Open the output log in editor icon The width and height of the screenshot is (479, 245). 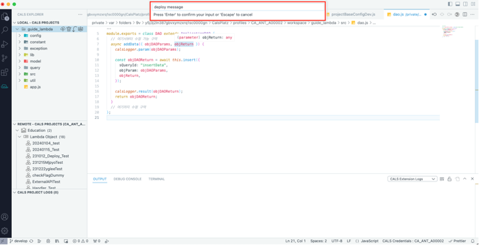[457, 179]
